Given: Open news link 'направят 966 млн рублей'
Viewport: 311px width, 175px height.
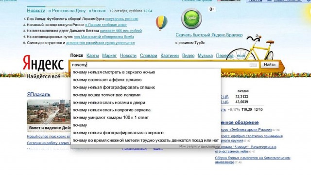Looking at the screenshot, I should coord(121,31).
